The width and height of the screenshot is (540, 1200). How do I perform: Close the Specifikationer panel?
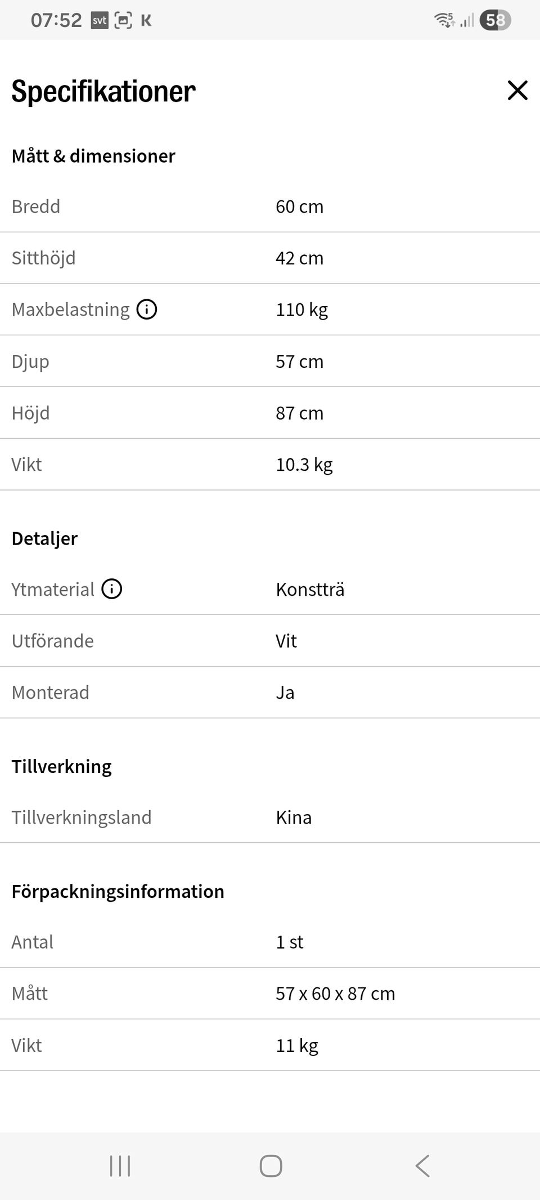pos(517,90)
